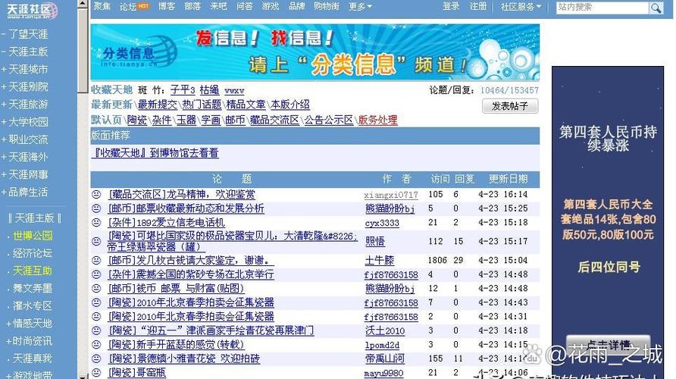Open 天涯互助 in the sidebar

coord(33,271)
